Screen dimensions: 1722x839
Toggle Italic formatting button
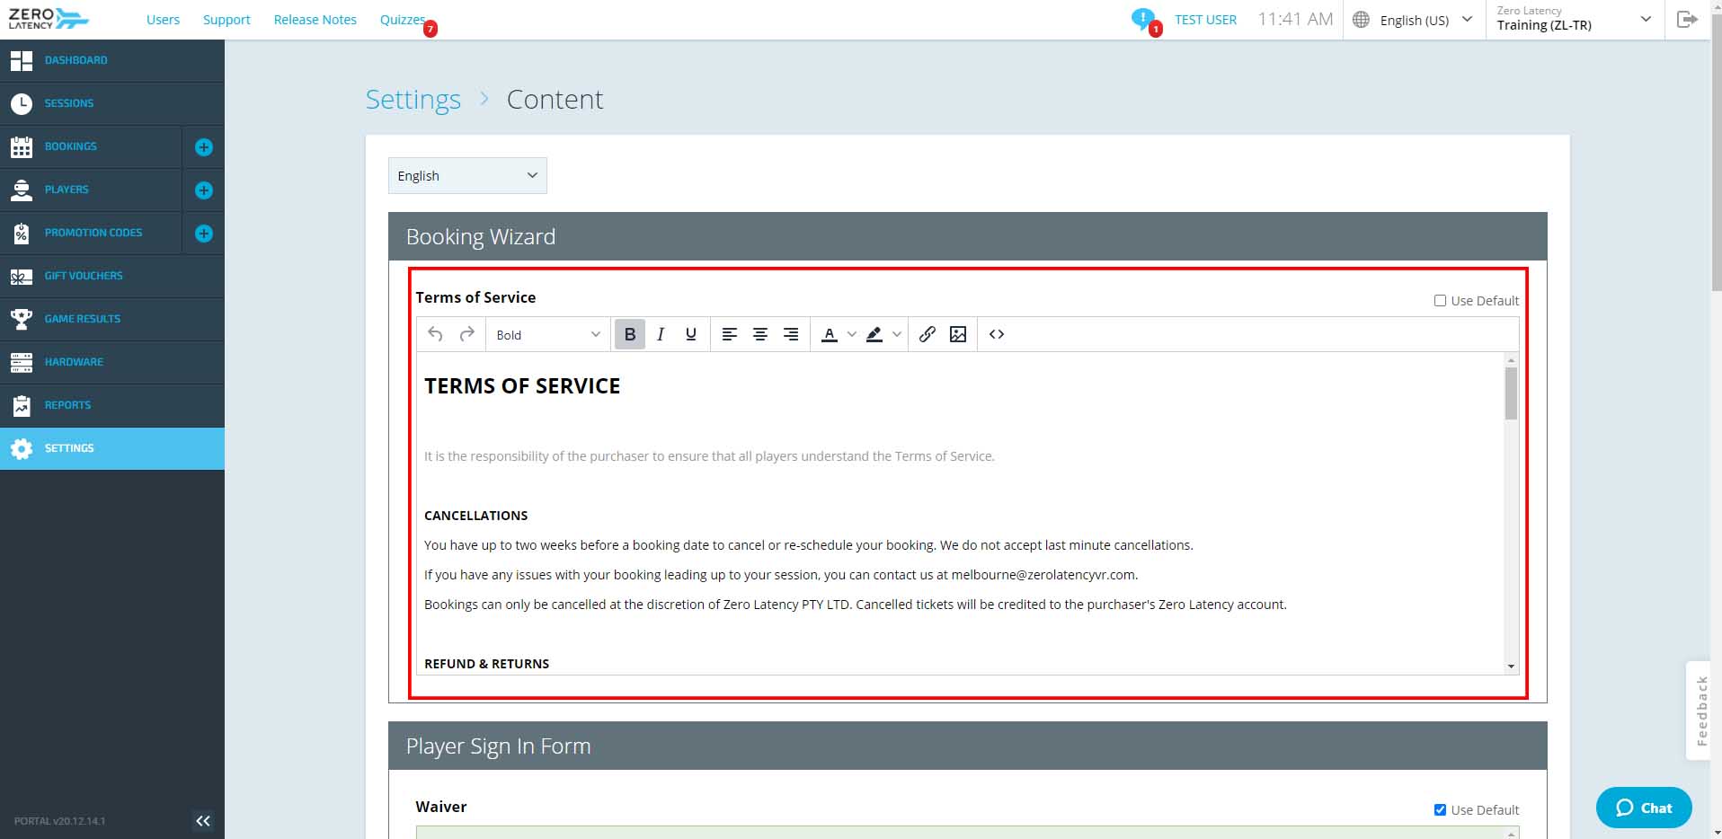point(661,334)
